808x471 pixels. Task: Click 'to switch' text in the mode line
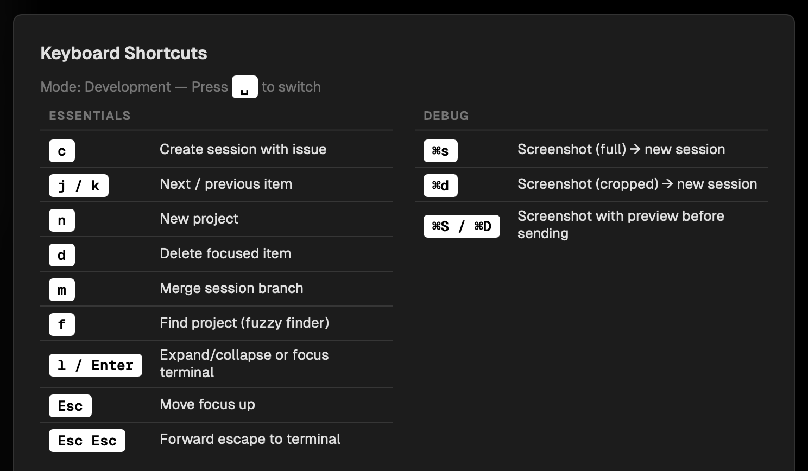[291, 87]
